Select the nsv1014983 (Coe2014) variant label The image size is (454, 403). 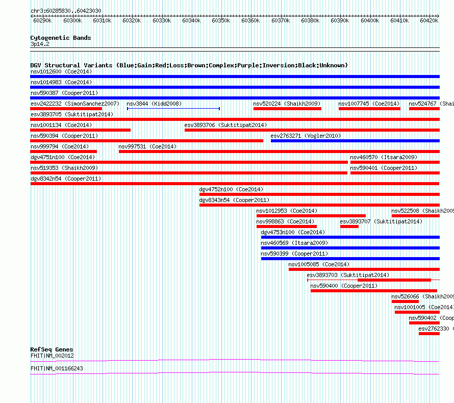coord(61,82)
